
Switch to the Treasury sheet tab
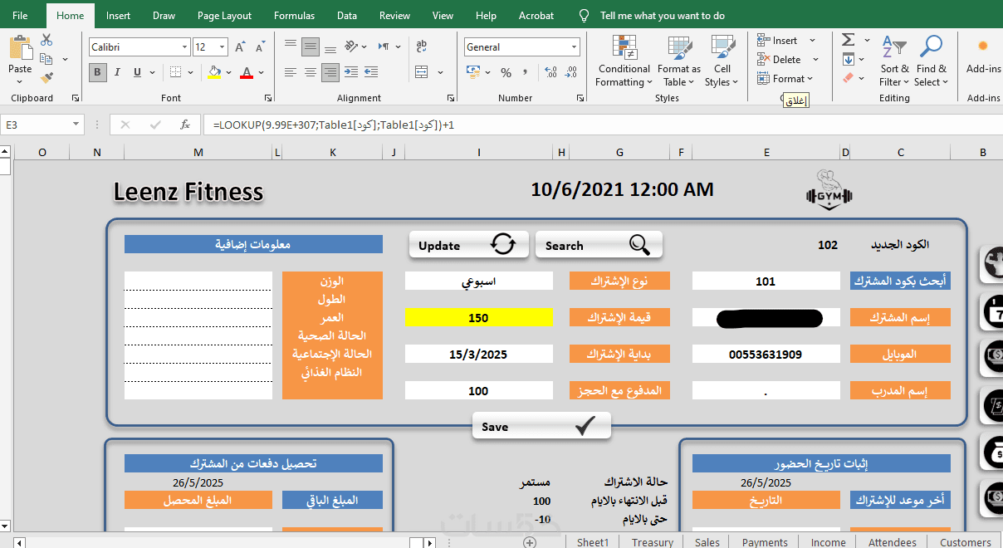[x=653, y=542]
